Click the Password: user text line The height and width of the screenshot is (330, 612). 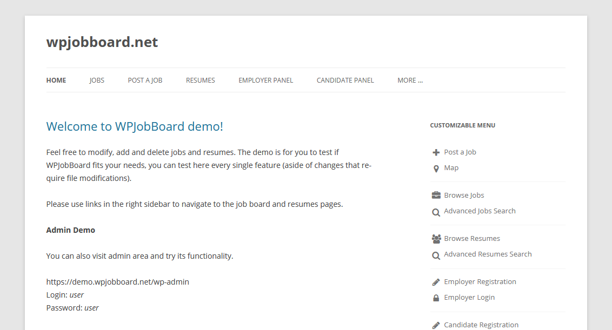(x=72, y=308)
